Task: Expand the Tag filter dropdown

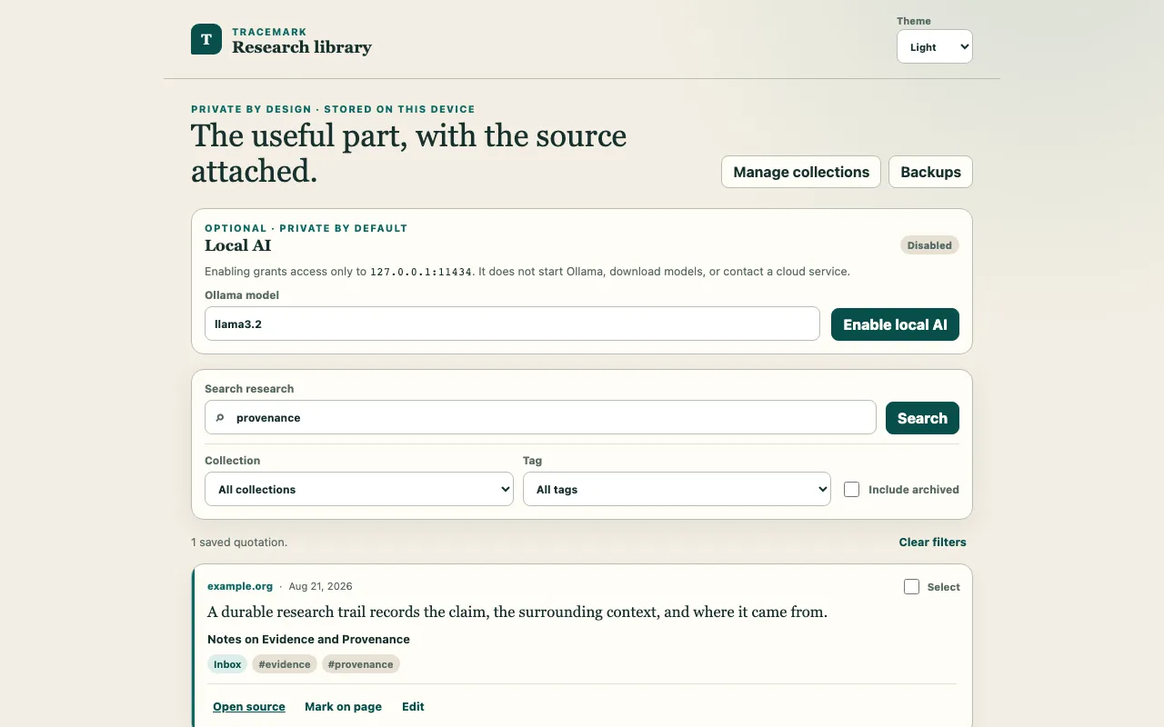Action: (x=677, y=489)
